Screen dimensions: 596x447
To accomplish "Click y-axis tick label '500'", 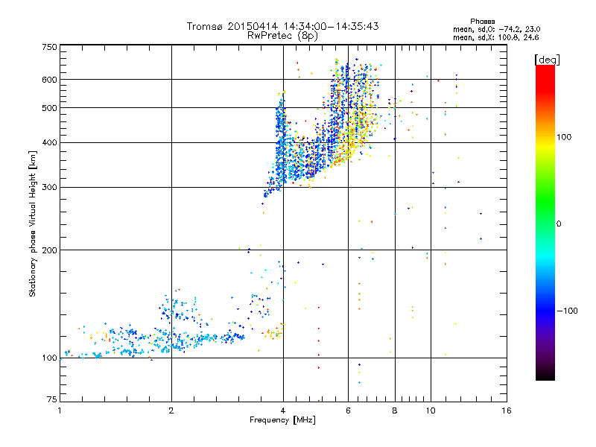I will click(x=49, y=108).
